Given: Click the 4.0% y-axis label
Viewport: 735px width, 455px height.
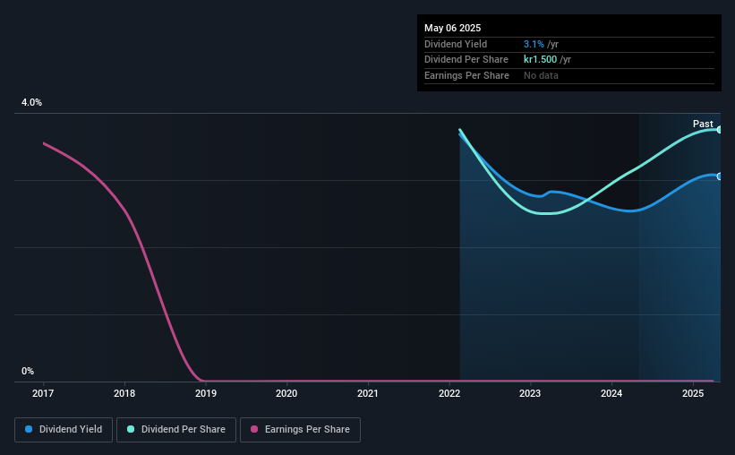Looking at the screenshot, I should 31,102.
